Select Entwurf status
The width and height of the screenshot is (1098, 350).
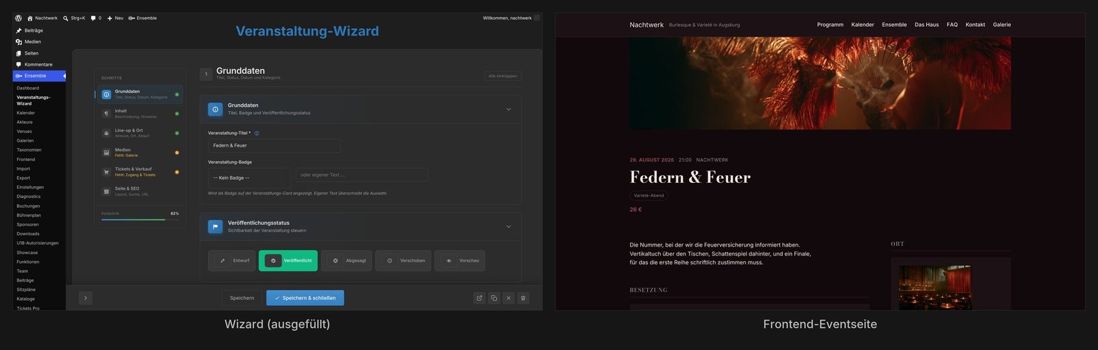point(232,261)
